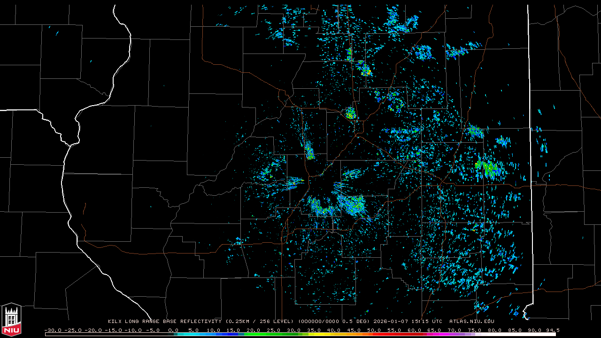This screenshot has width=601, height=338.
Task: Click the 65.0 magenta segment of color bar
Action: (x=434, y=334)
